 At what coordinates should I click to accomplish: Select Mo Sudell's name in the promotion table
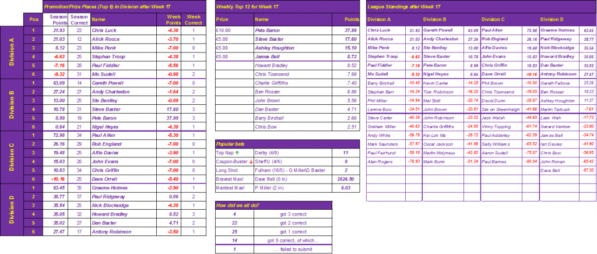click(x=104, y=74)
